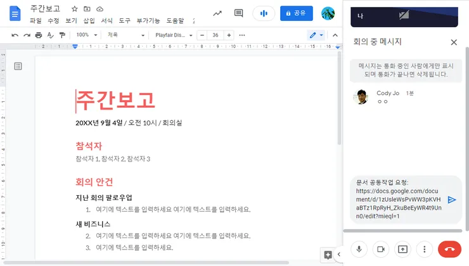The height and width of the screenshot is (266, 469).
Task: Click the 주간보고 heading text
Action: tap(115, 101)
